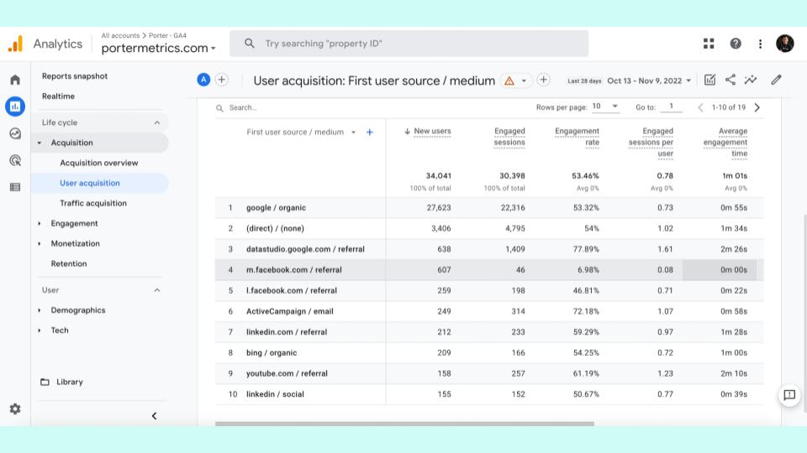
Task: Select the m.facebook.com / referral row
Action: (489, 269)
